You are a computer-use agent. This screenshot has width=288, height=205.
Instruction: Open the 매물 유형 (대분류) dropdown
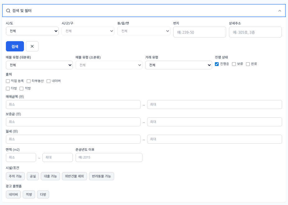39,65
